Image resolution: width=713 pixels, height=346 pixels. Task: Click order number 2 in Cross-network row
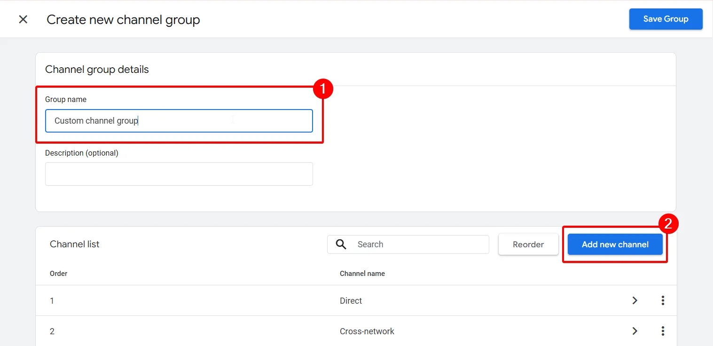52,331
